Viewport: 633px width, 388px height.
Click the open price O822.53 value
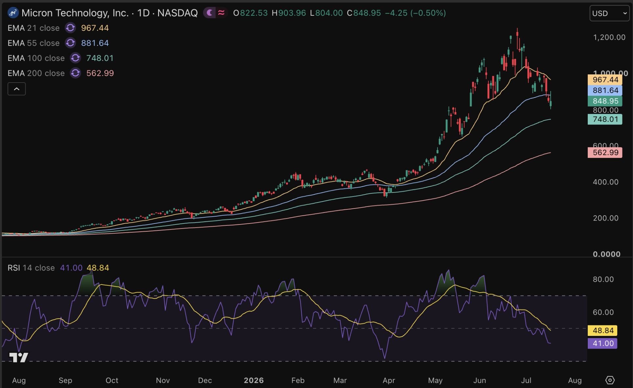[250, 13]
